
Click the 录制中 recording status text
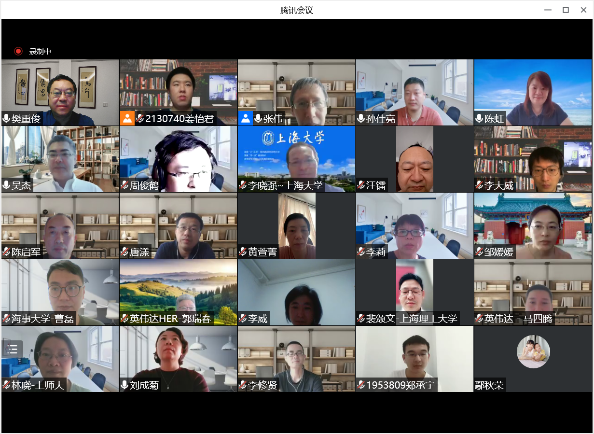pos(40,51)
